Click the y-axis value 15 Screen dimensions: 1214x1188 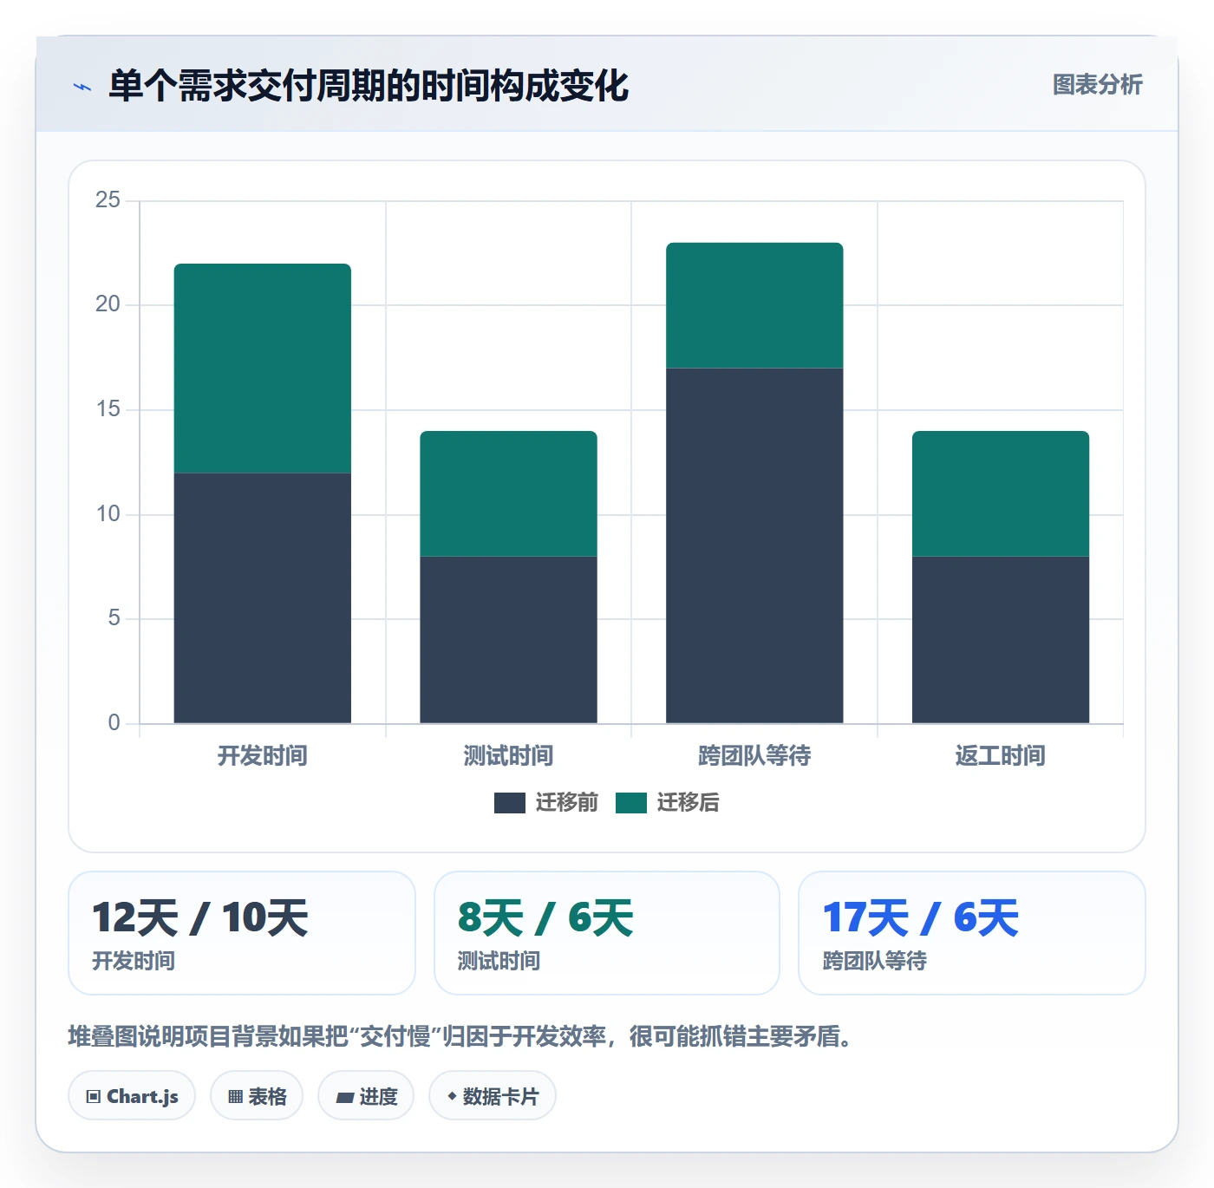(108, 409)
